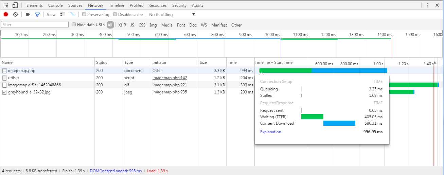Click imagemap.php waterfall timing bar
This screenshot has width=444, height=175.
(x=323, y=70)
